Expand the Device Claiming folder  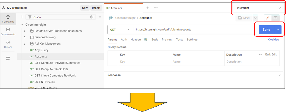[x=25, y=37]
